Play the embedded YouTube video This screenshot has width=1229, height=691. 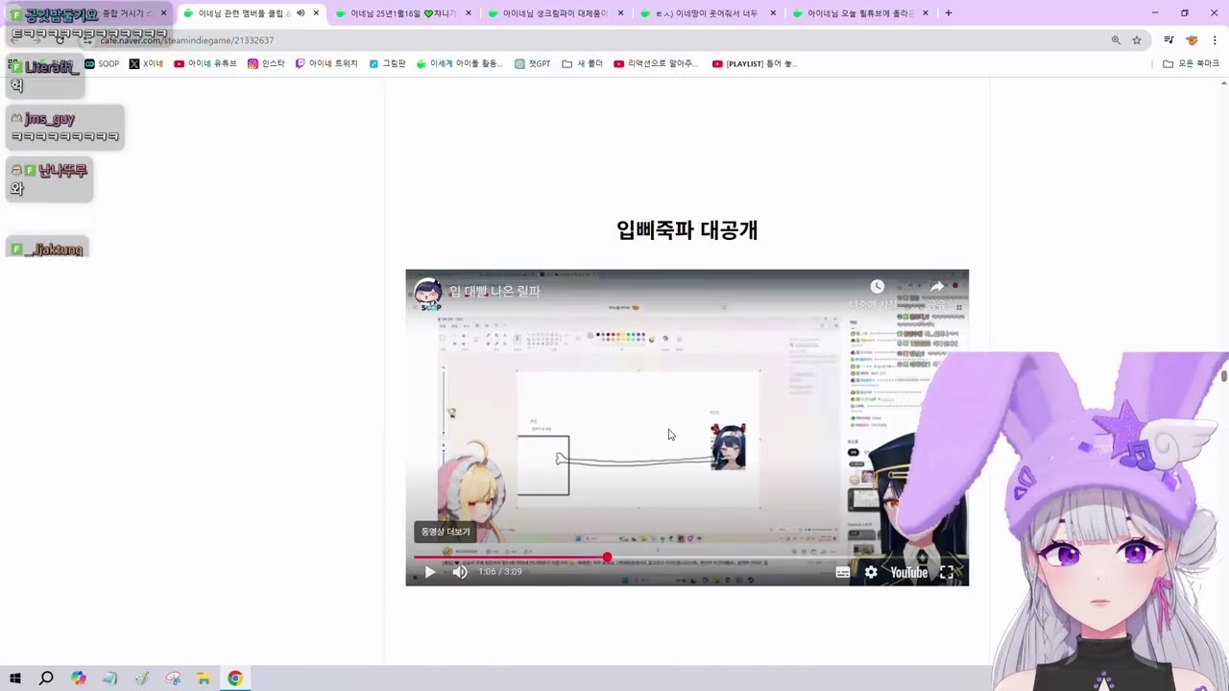tap(429, 572)
